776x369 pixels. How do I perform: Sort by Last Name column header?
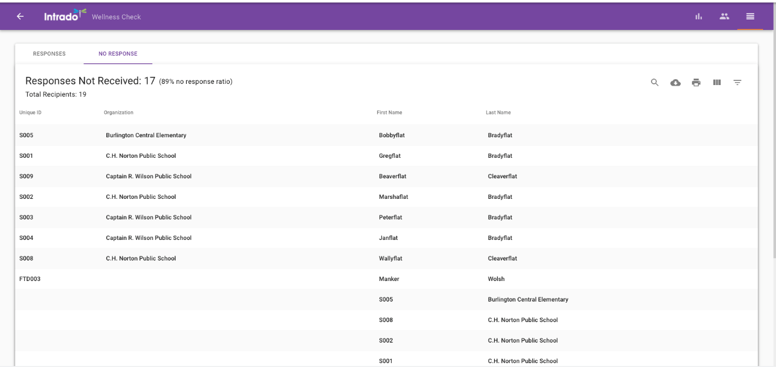tap(498, 113)
